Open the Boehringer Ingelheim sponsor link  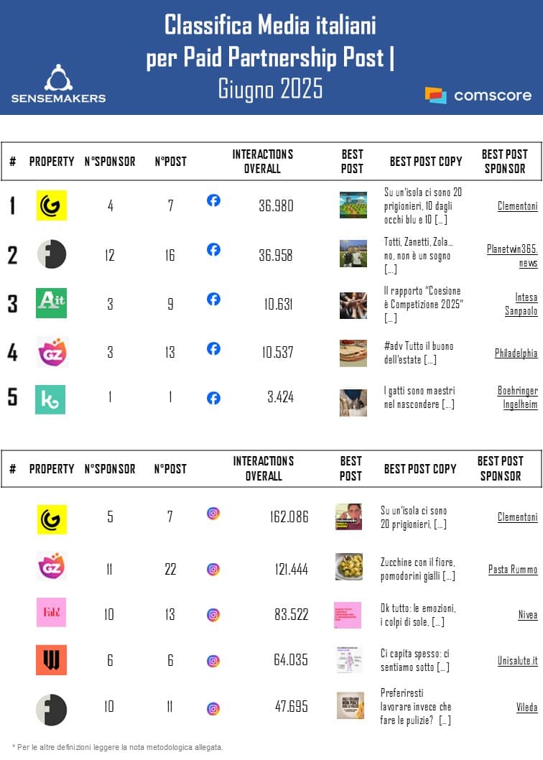click(x=517, y=397)
